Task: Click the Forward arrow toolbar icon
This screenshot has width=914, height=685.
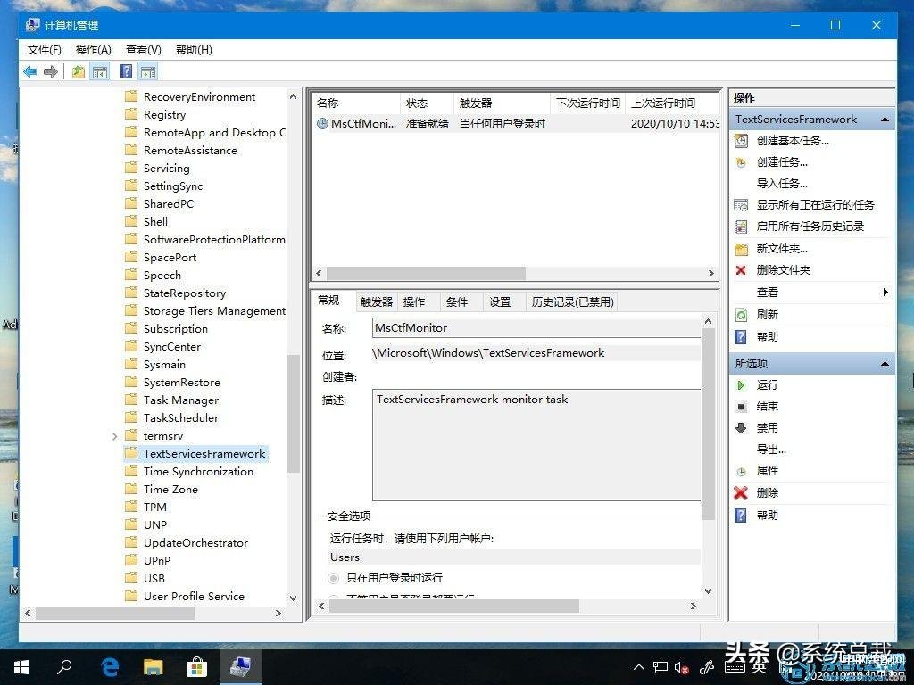Action: pos(51,71)
